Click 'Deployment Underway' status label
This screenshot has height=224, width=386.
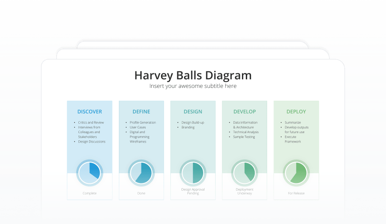point(245,191)
